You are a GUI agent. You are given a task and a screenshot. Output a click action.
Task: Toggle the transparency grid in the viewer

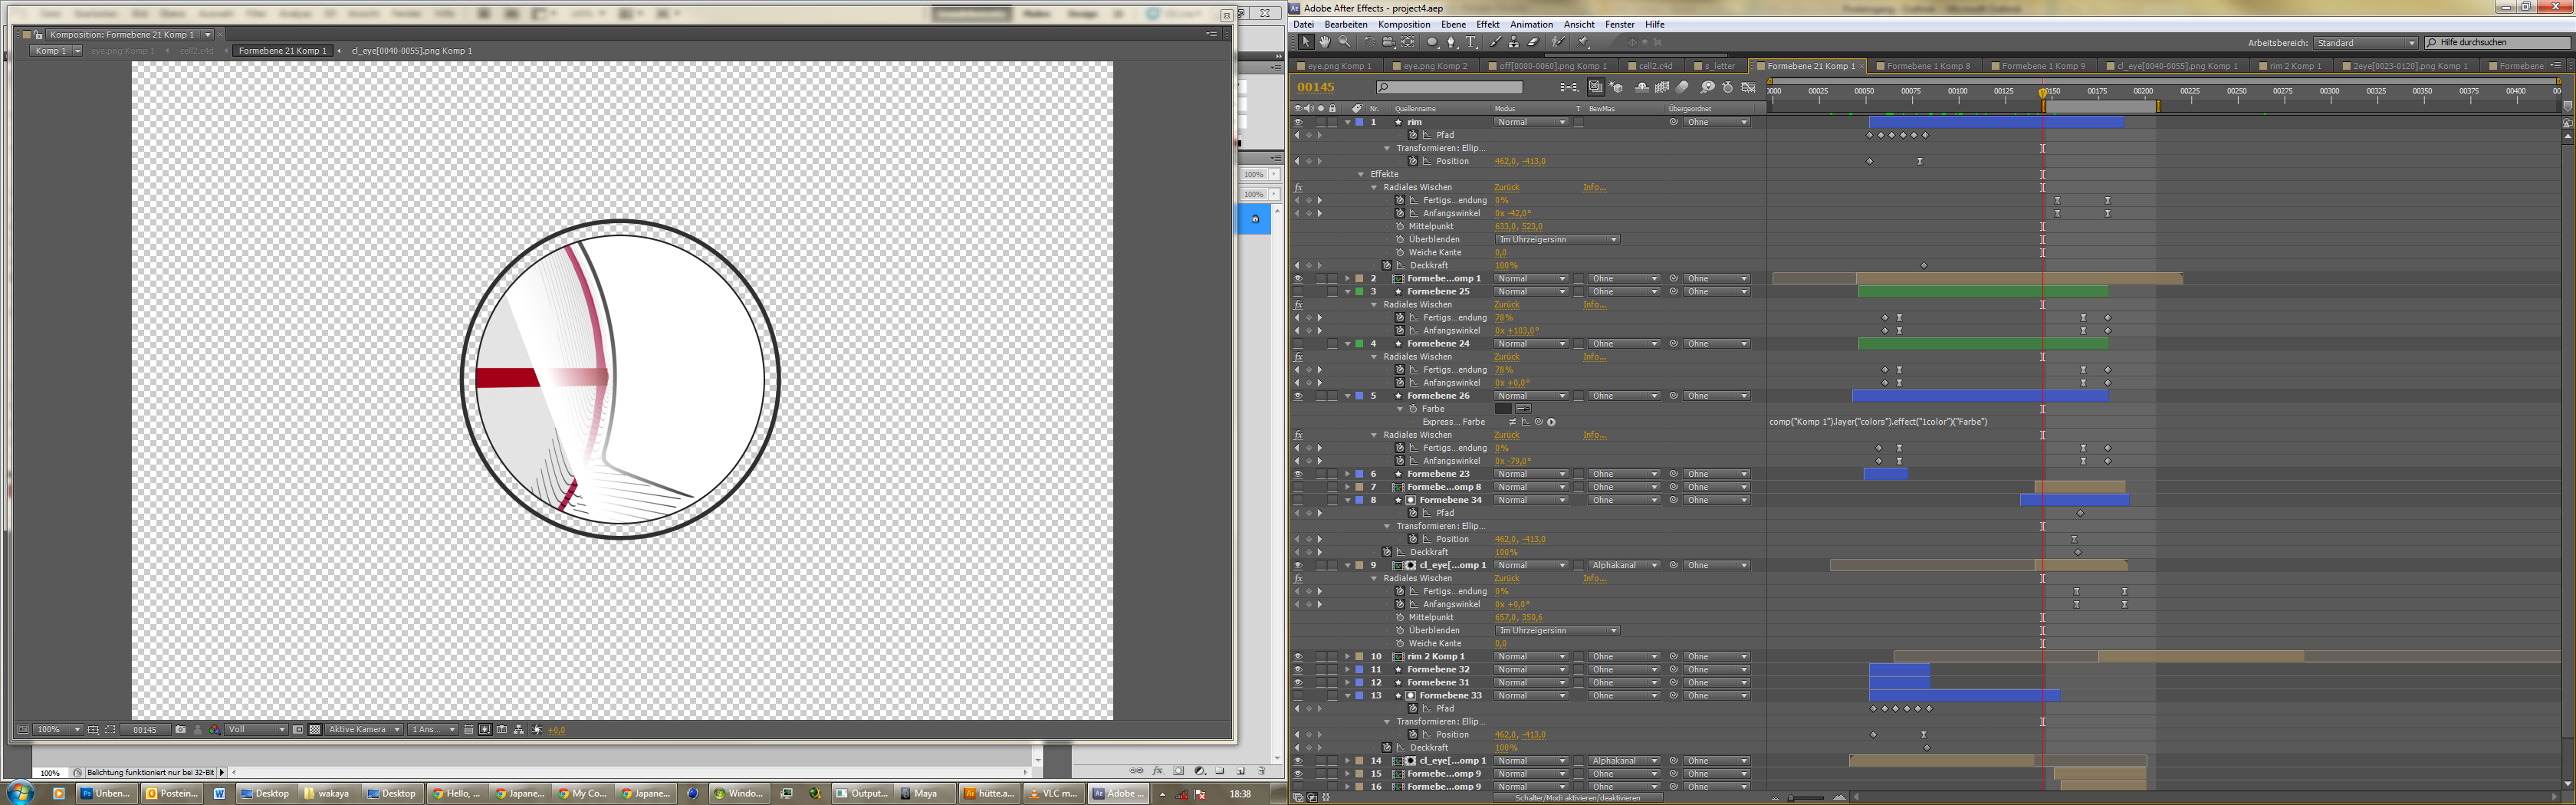click(x=315, y=730)
